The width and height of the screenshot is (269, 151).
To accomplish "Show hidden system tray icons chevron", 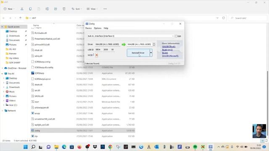I will point(219,147).
